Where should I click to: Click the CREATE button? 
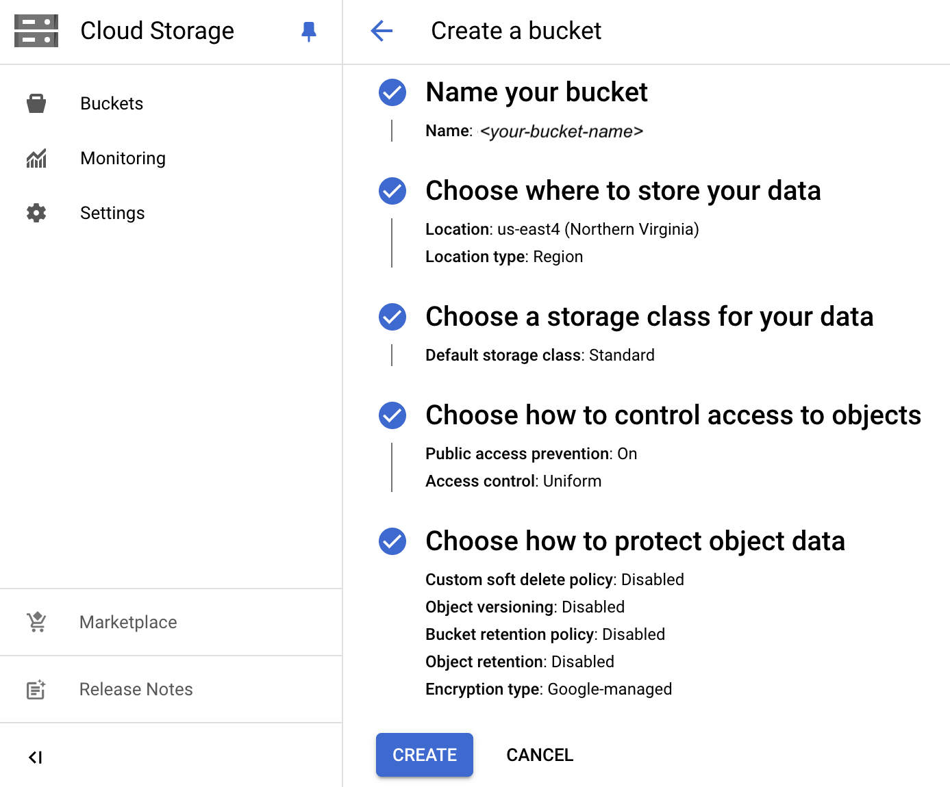tap(425, 755)
